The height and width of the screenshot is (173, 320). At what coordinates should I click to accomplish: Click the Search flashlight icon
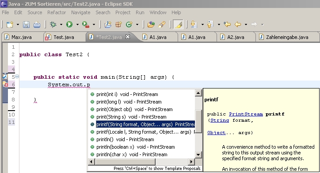pos(162,24)
